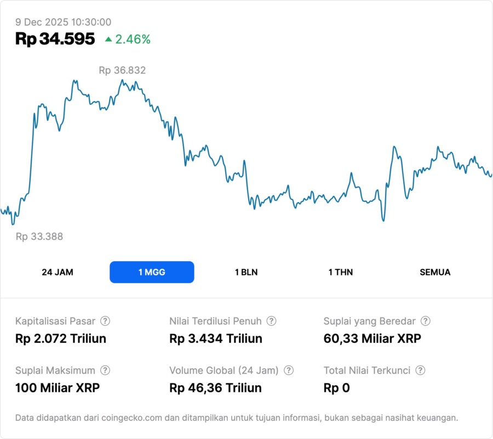Click the 9 Dec 2025 timestamp
The width and height of the screenshot is (493, 439).
tap(64, 22)
